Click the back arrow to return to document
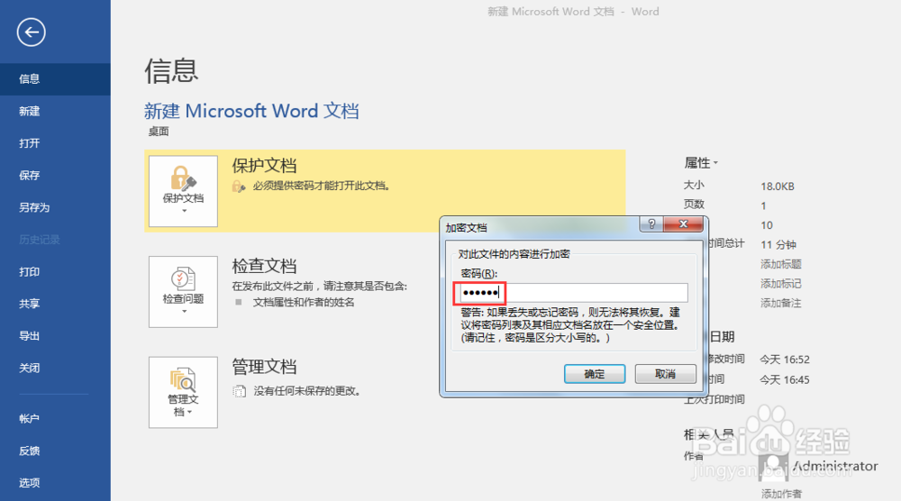The width and height of the screenshot is (901, 501). [x=31, y=32]
